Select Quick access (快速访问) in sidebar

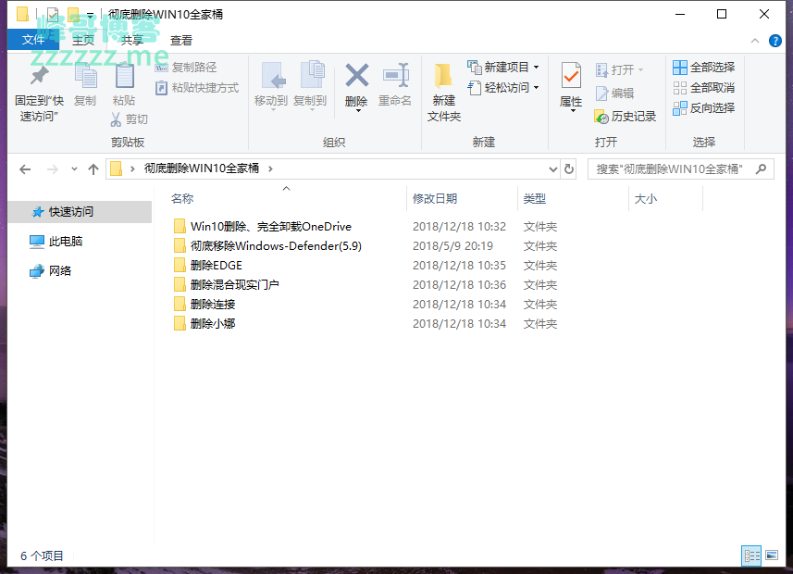(x=80, y=212)
